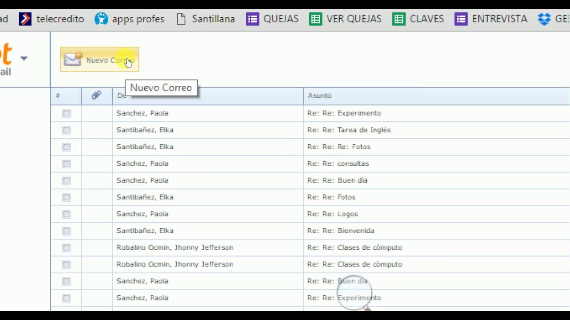The width and height of the screenshot is (570, 320).
Task: Open the email Re: Re: Logos
Action: (333, 214)
